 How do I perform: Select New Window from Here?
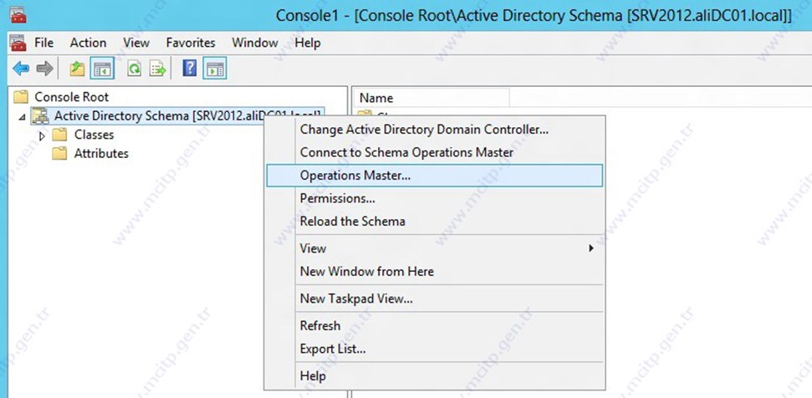point(434,271)
